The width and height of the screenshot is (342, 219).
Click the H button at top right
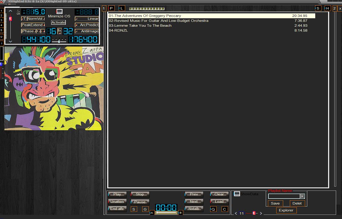pyautogui.click(x=328, y=8)
